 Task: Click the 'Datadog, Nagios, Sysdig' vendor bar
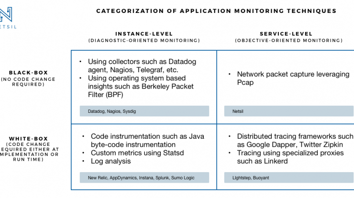coord(144,111)
